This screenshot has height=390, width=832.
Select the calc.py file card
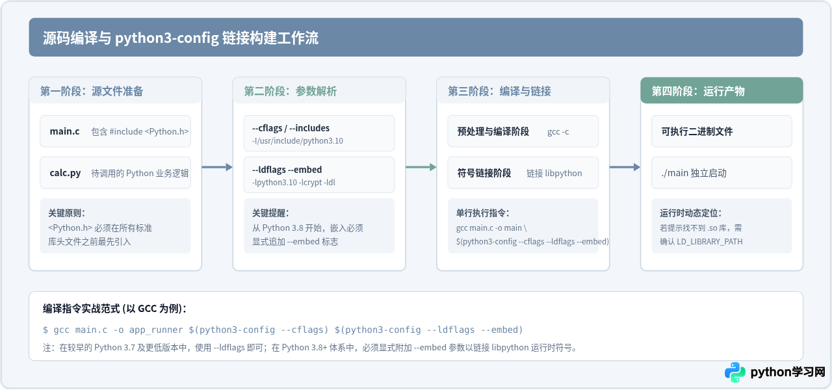[x=115, y=173]
